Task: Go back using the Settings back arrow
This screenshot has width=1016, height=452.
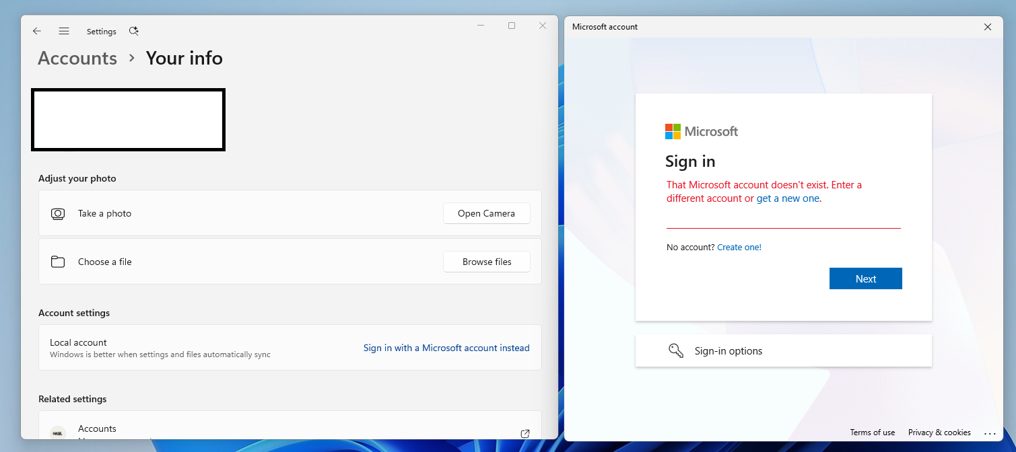Action: [x=37, y=31]
